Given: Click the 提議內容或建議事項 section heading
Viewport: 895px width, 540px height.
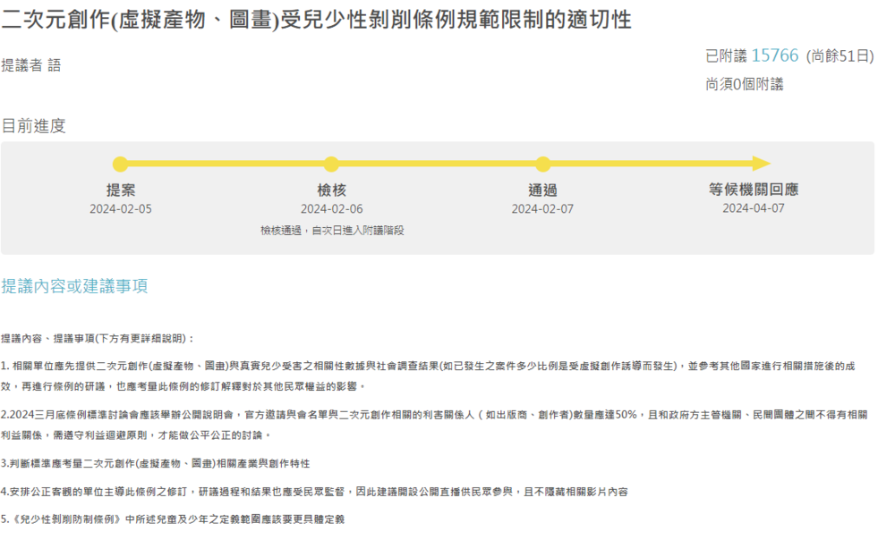Looking at the screenshot, I should [74, 286].
